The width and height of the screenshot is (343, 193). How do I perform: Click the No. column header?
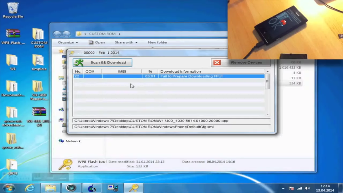tap(78, 72)
